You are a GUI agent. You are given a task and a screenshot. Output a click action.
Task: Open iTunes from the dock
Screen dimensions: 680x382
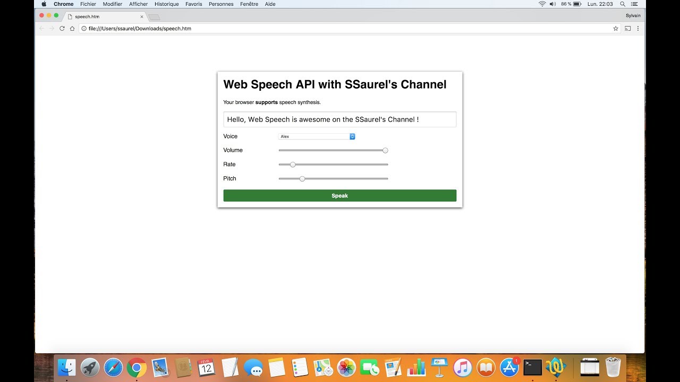pos(463,367)
